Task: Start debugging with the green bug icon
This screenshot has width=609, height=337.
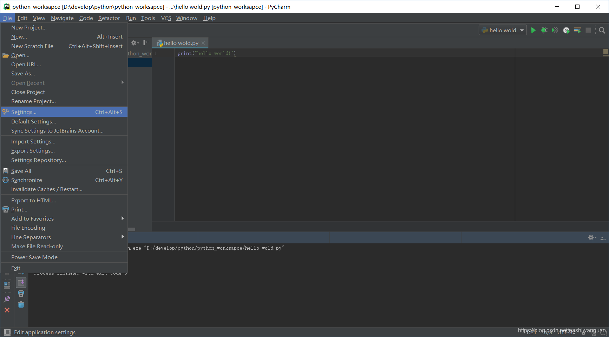Action: pos(544,30)
